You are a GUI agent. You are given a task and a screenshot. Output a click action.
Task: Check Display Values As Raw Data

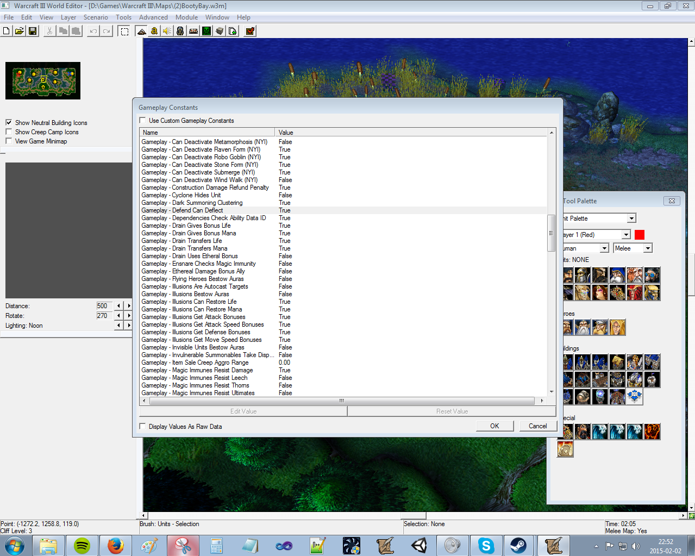coord(142,426)
